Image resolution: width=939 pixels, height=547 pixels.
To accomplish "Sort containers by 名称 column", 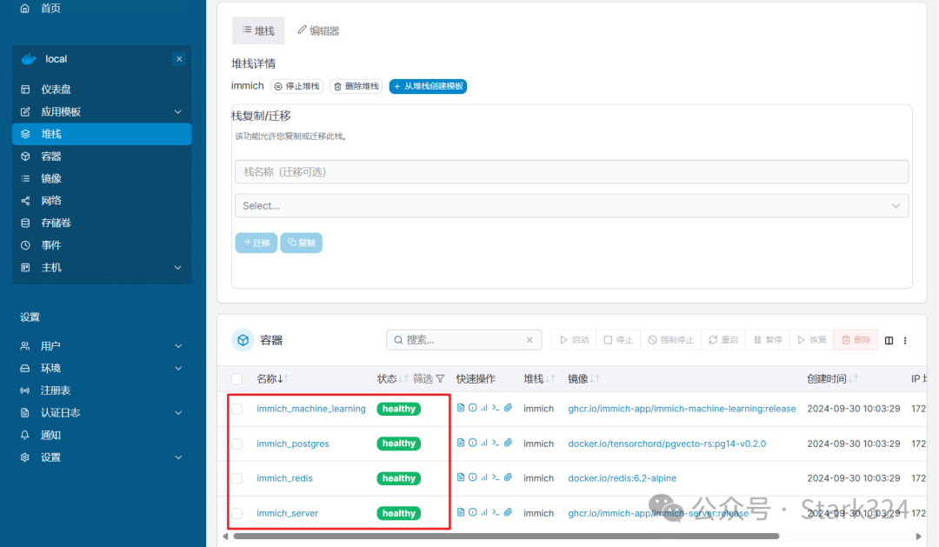I will point(272,378).
